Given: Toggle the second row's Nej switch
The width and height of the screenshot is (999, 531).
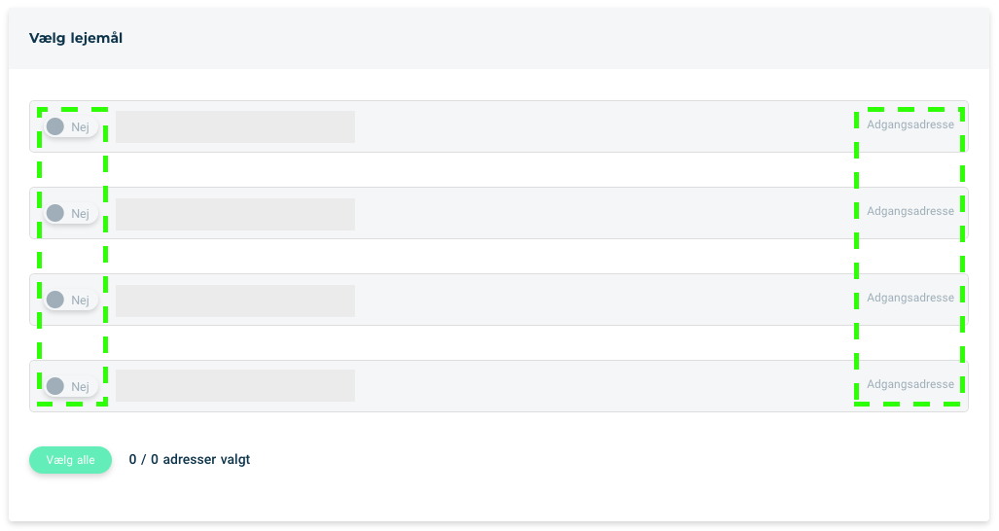Looking at the screenshot, I should point(71,213).
